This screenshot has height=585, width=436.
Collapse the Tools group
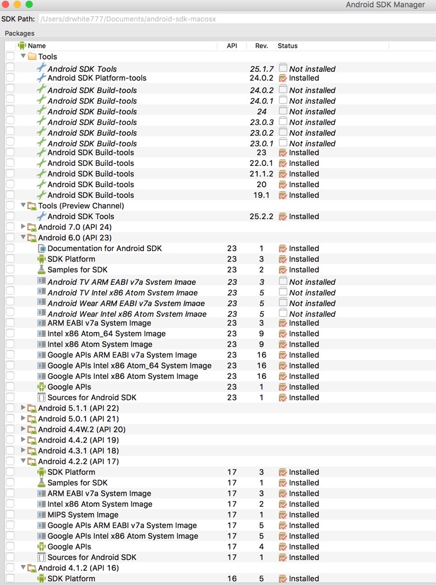(23, 56)
